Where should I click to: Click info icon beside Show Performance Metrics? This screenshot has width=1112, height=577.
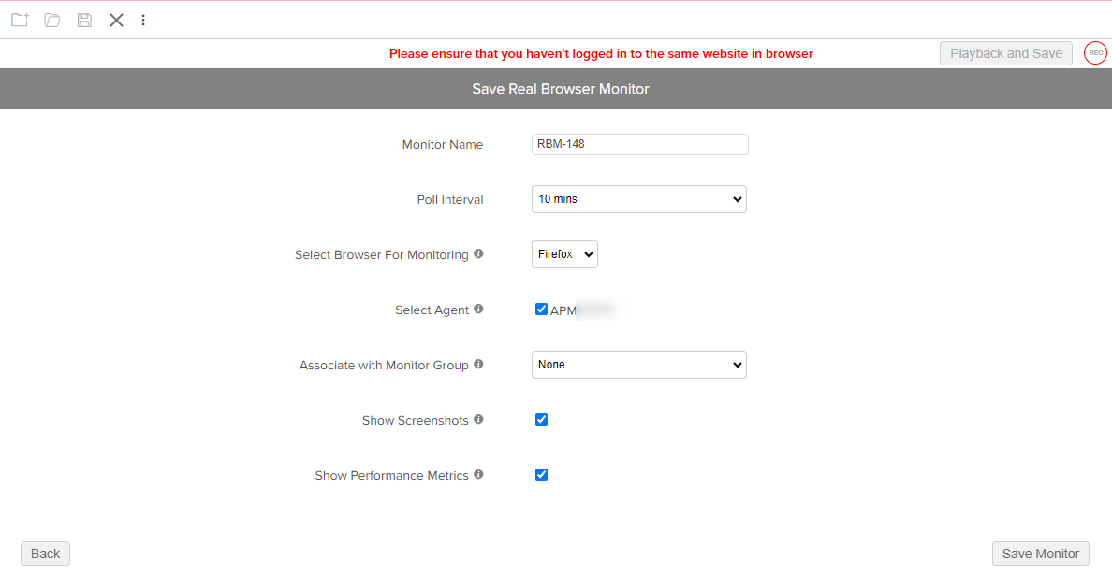coord(478,475)
